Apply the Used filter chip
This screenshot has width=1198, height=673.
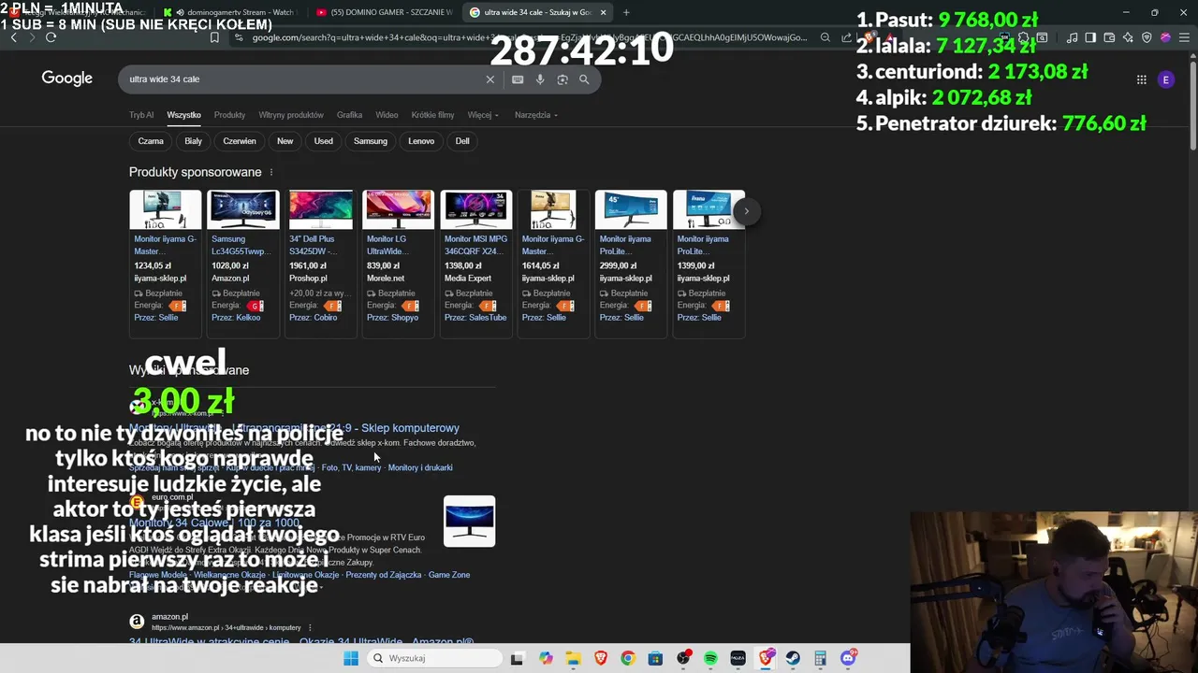(x=324, y=141)
